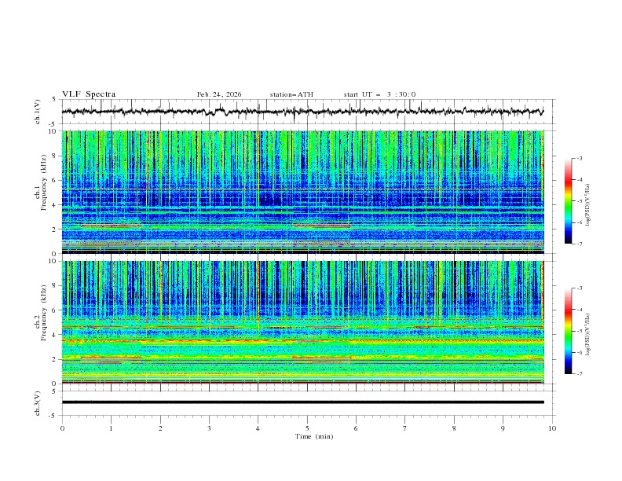Click time axis tick label "3"
Image resolution: width=622 pixels, height=481 pixels.
(x=209, y=428)
